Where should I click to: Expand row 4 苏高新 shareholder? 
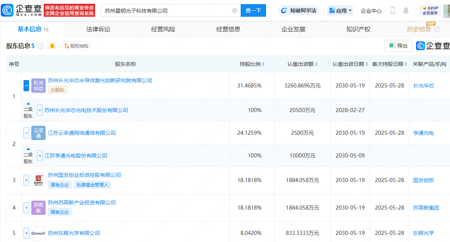tap(26, 208)
